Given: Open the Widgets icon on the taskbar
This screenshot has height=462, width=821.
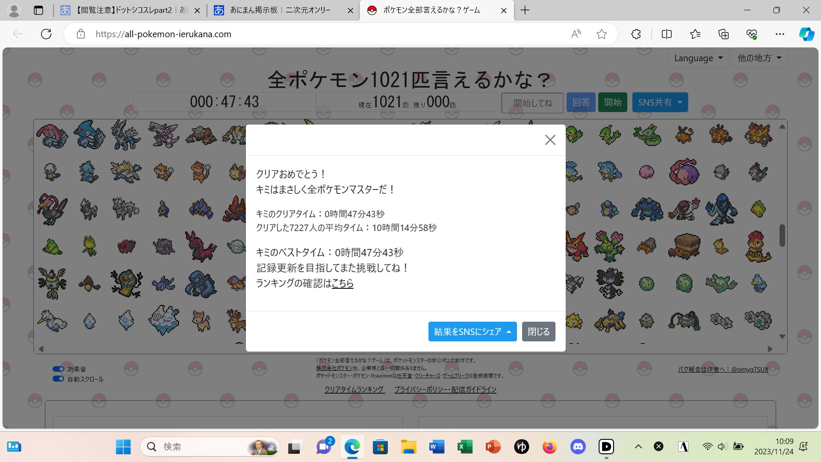Looking at the screenshot, I should click(x=14, y=447).
